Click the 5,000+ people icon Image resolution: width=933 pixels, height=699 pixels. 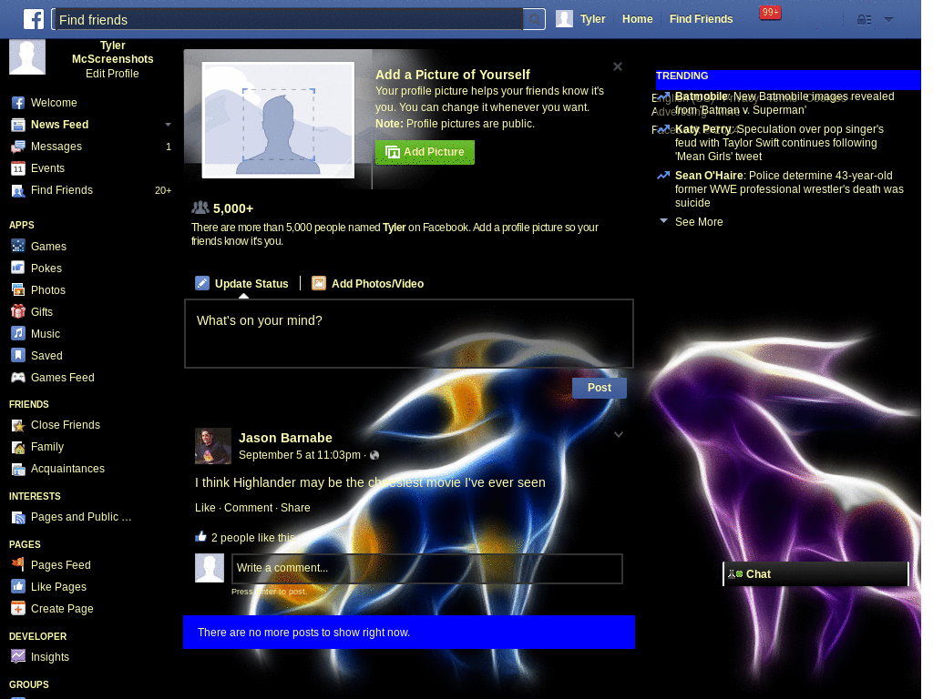pos(200,208)
